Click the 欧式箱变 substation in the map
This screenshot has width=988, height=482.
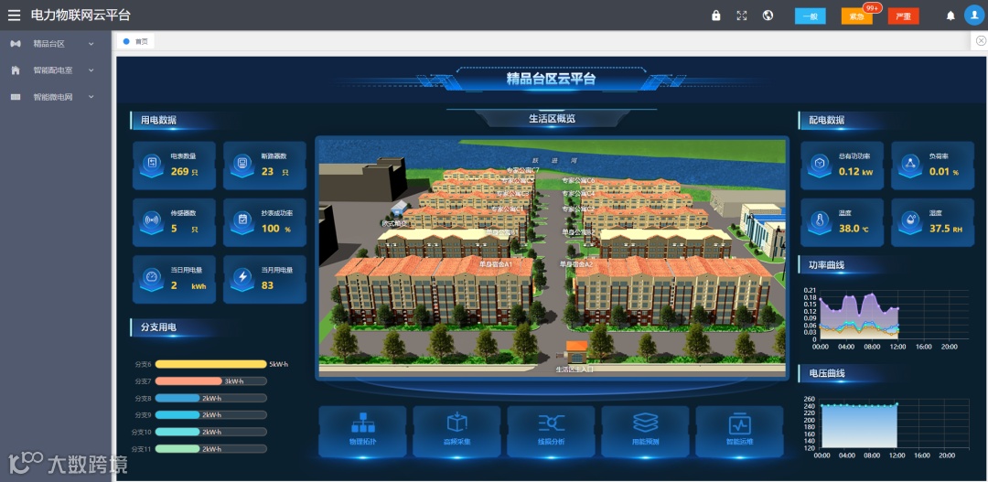coord(400,210)
